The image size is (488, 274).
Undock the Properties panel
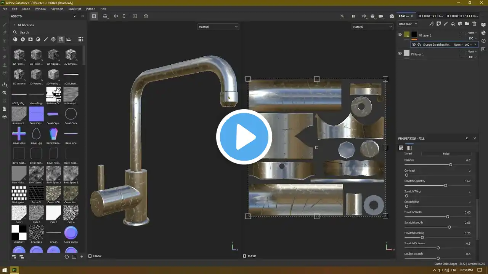[467, 139]
